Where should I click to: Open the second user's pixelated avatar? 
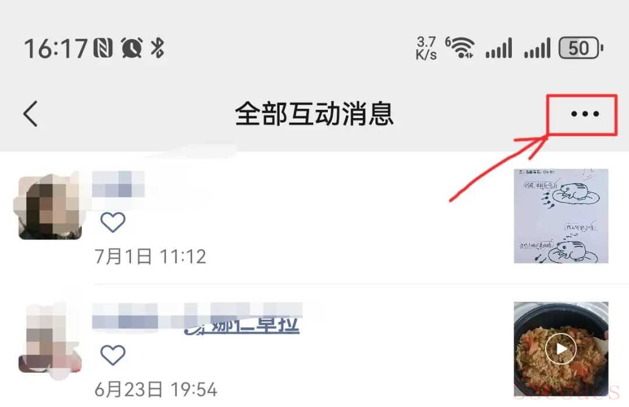(x=50, y=340)
